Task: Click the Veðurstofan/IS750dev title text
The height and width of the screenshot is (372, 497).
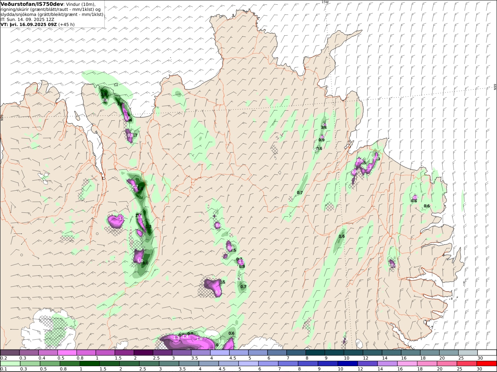Action: pos(32,4)
